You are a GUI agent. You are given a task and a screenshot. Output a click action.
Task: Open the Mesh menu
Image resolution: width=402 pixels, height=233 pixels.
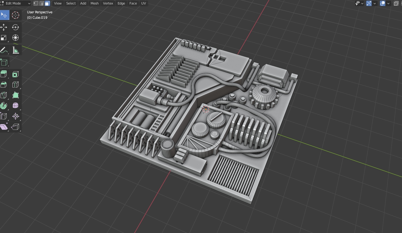[x=94, y=3]
